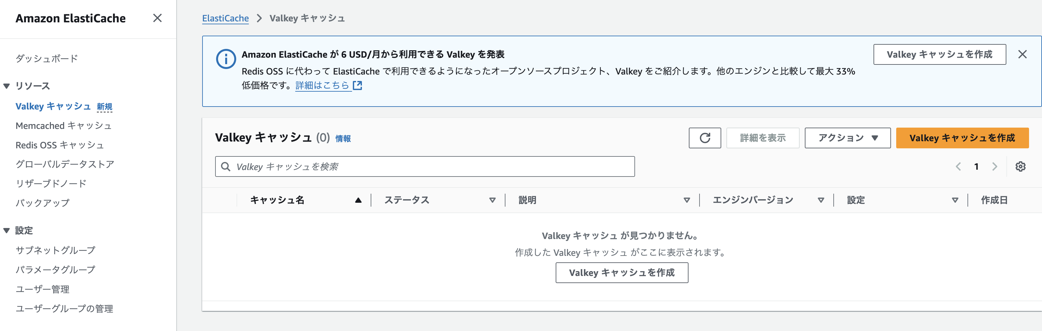Screen dimensions: 1042x331
Task: Click the info icon in banner
Action: [226, 59]
